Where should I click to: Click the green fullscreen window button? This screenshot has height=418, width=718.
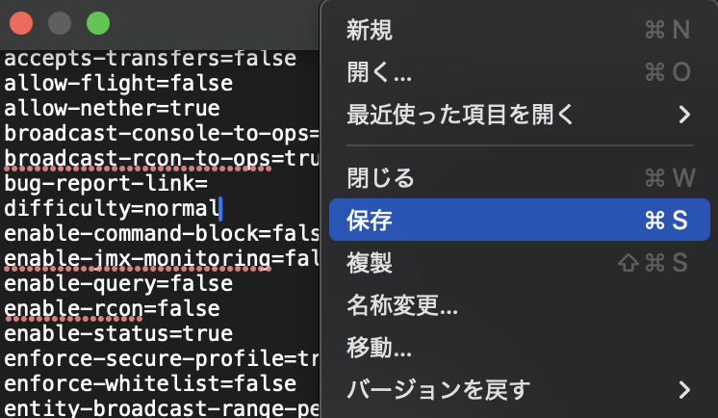coord(98,23)
